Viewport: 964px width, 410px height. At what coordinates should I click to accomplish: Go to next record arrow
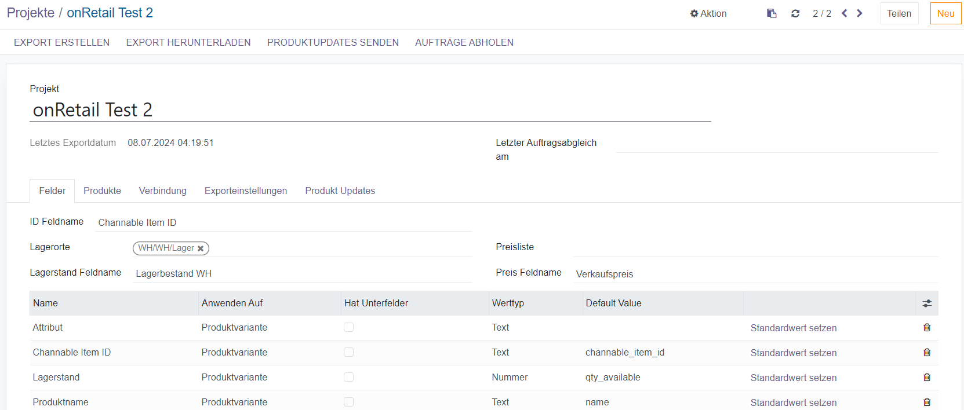pyautogui.click(x=860, y=13)
